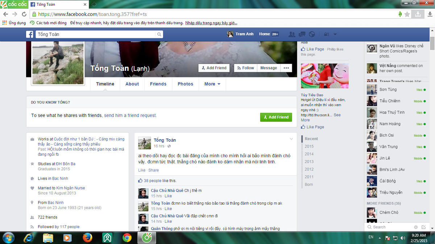The image size is (435, 244).
Task: Click Facebook search input box
Action: [96, 34]
